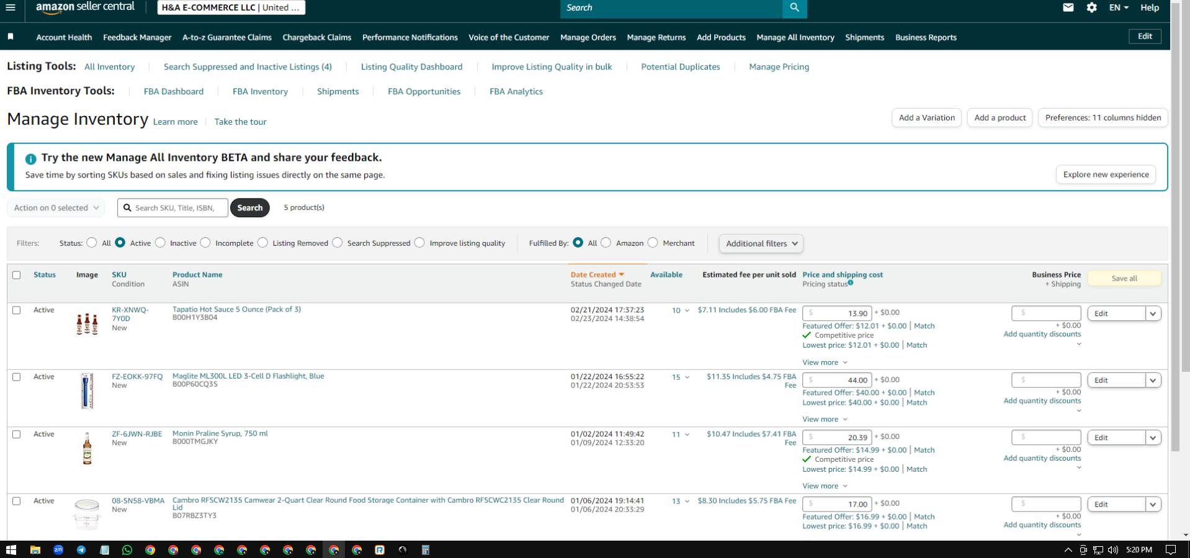Expand the available quantity chevron showing 10
Image resolution: width=1190 pixels, height=558 pixels.
687,310
